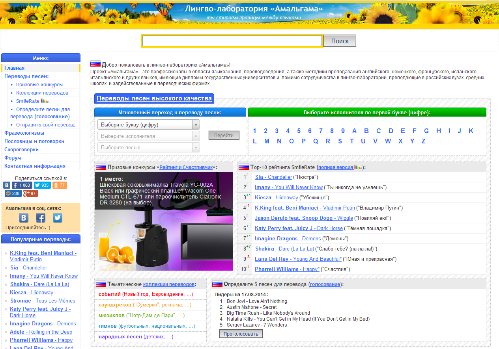Share the page on VKontakte

(7, 185)
